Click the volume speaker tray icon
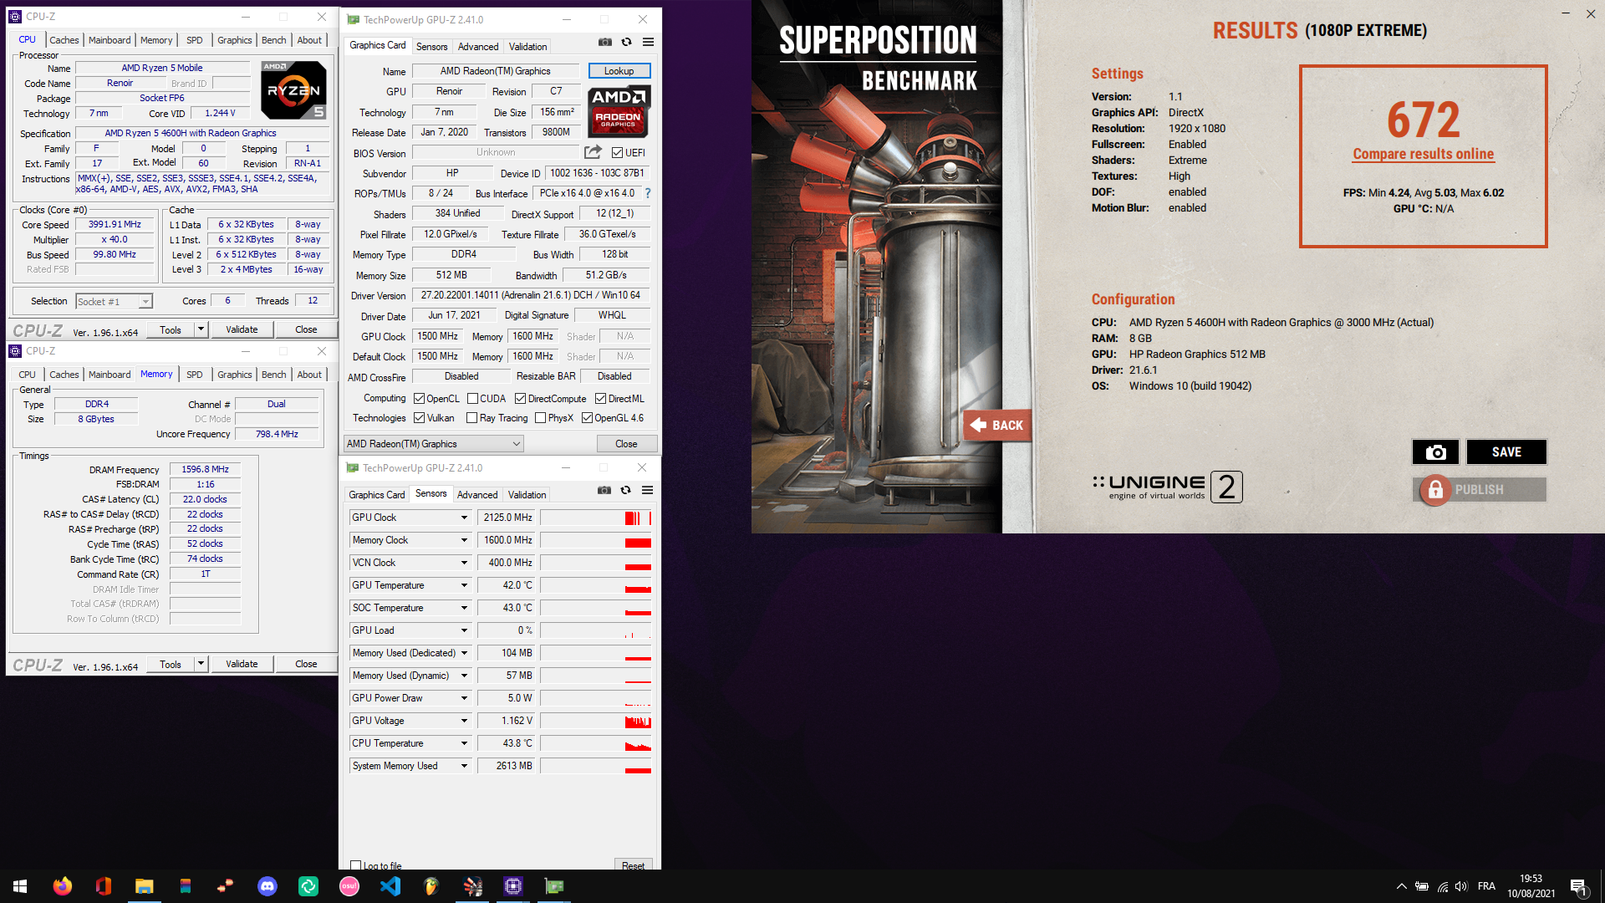Image resolution: width=1605 pixels, height=903 pixels. [1461, 886]
